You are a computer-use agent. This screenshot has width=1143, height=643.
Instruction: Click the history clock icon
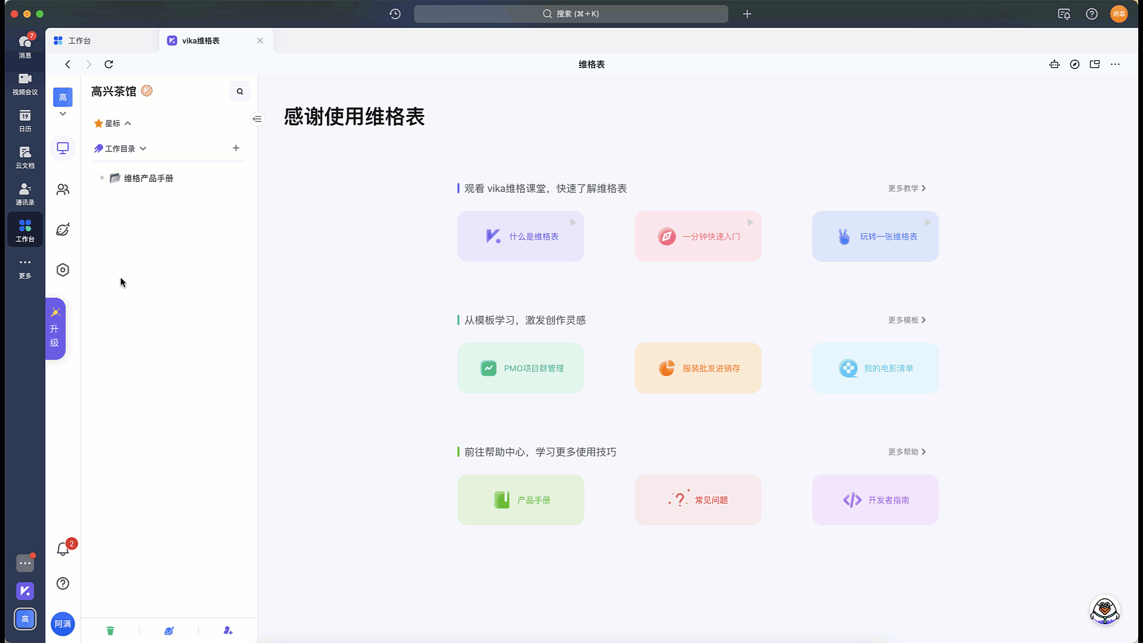pos(395,14)
